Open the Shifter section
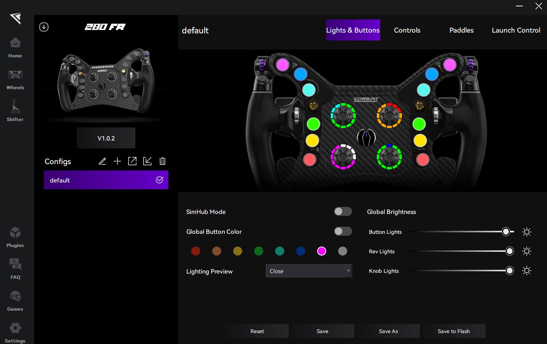 point(15,111)
